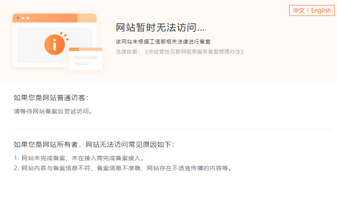The image size is (337, 199).
Task: Click reason 1 网站未完成备案 line
Action: tap(78, 158)
